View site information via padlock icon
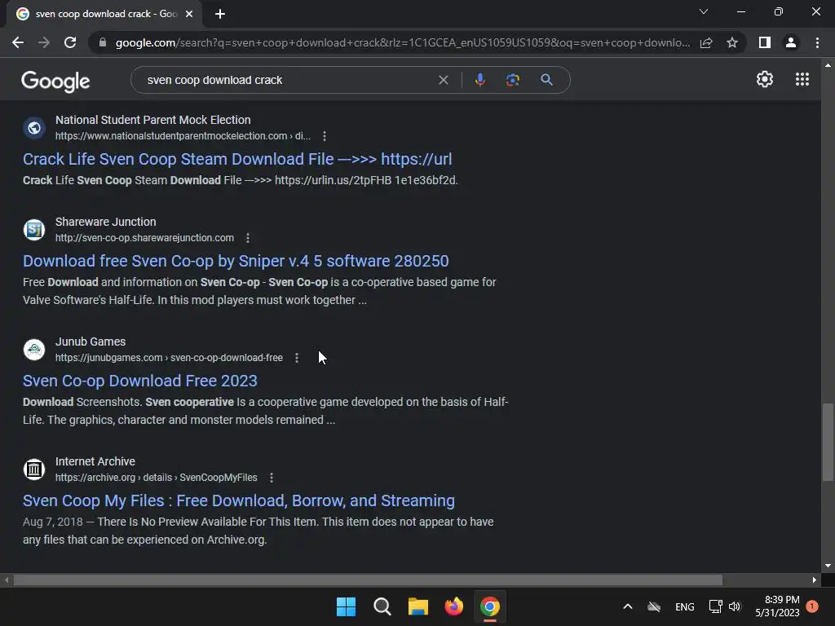This screenshot has width=835, height=626. (102, 42)
